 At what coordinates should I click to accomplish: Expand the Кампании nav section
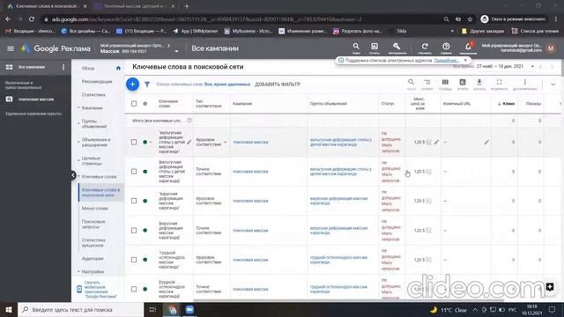pos(78,107)
